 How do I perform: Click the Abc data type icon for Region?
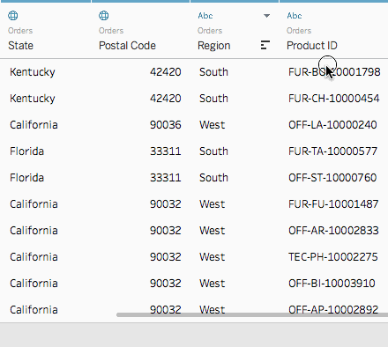click(x=205, y=16)
